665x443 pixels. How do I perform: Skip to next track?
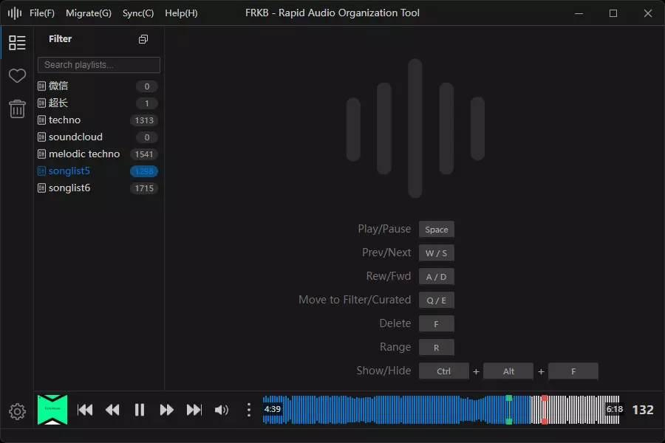click(x=194, y=410)
